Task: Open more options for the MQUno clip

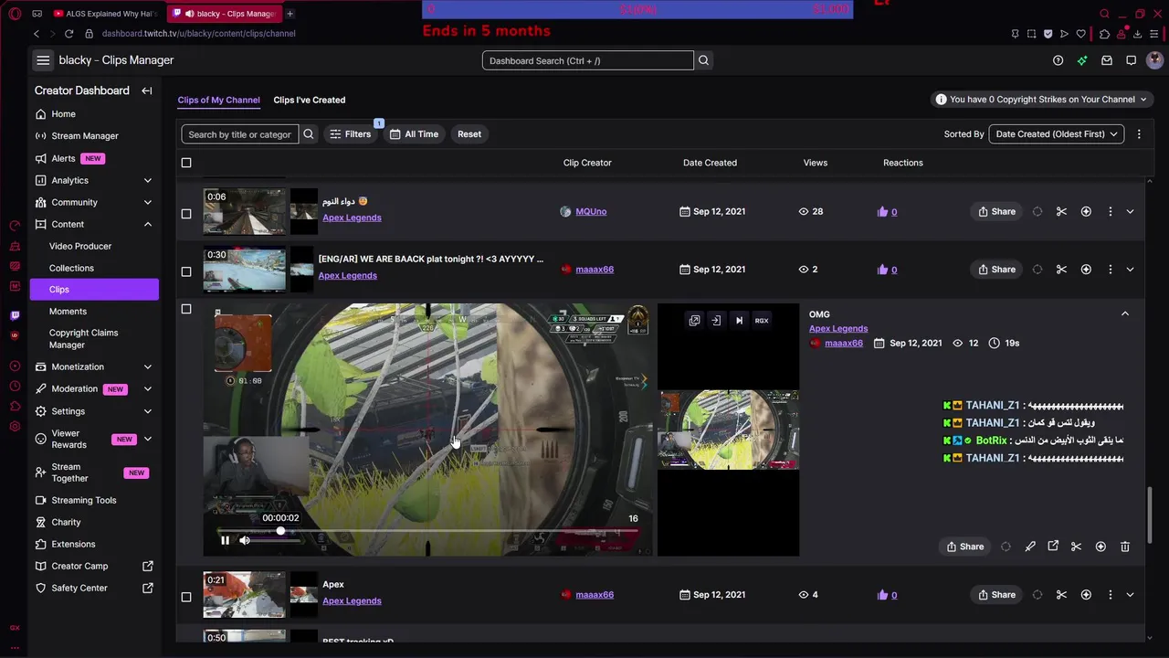Action: coord(1110,211)
